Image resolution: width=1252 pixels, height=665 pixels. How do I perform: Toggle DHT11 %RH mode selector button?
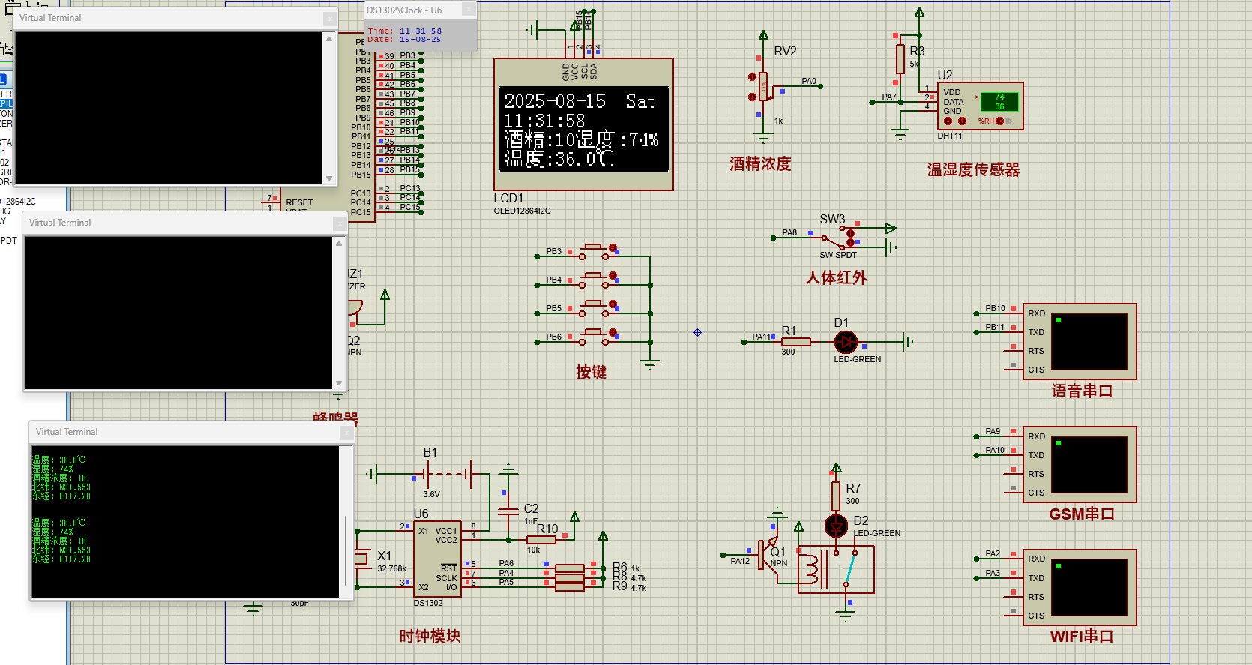[x=999, y=121]
